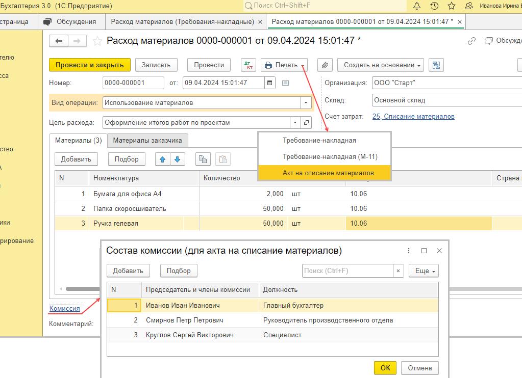Open Печать dropdown button
Image resolution: width=522 pixels, height=378 pixels.
[x=284, y=65]
